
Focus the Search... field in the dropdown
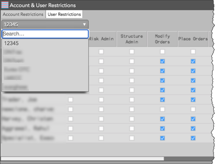tap(45, 34)
